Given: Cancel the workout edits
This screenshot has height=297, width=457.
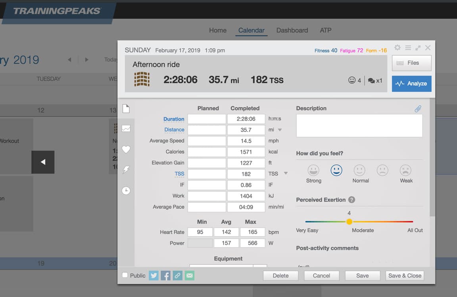Looking at the screenshot, I should 321,276.
